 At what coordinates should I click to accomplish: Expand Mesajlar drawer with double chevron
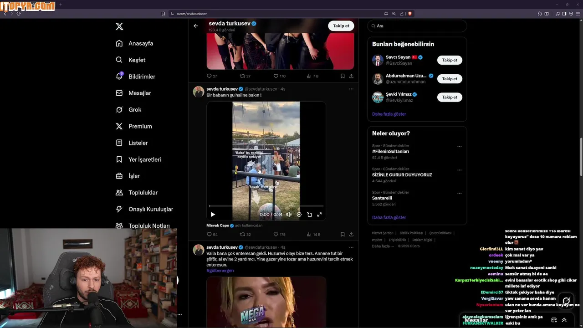[564, 320]
